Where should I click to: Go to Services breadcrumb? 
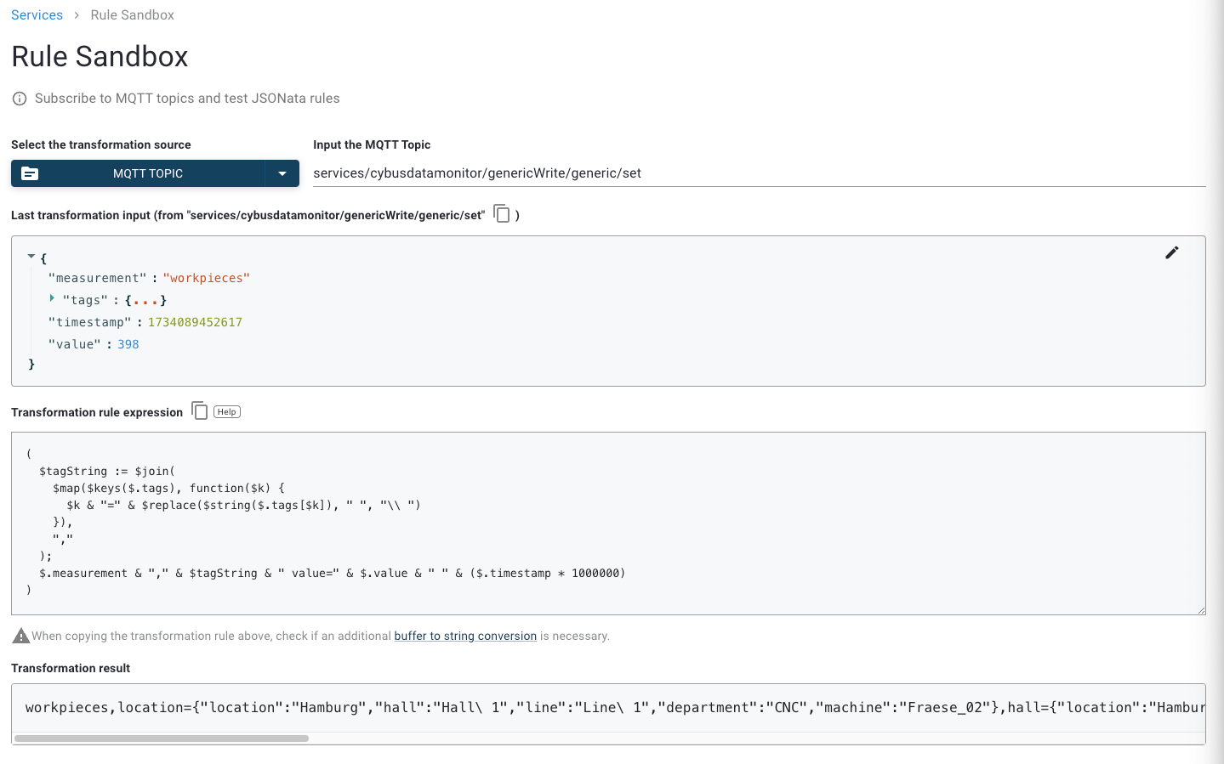tap(37, 15)
